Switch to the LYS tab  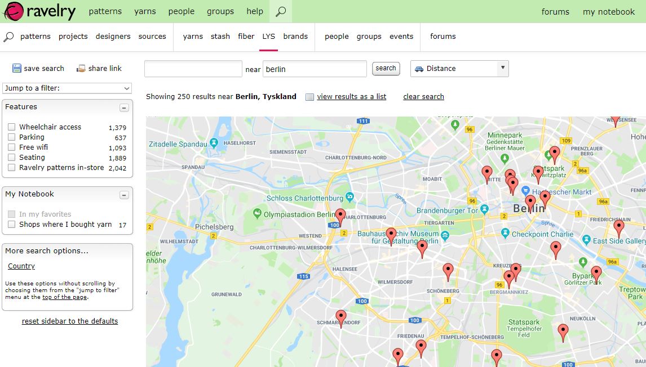point(269,37)
